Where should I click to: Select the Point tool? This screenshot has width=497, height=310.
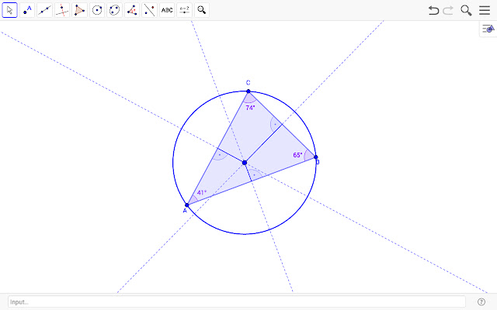pos(27,10)
